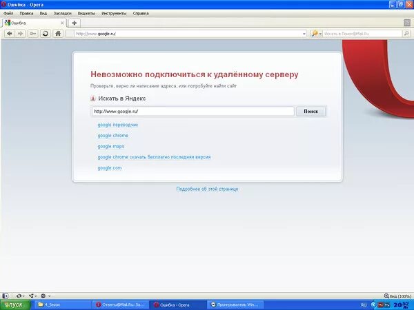Screen dimensions: 414x310
Task: Open the password wand key button
Action: [32, 34]
